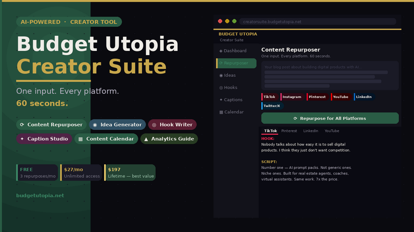This screenshot has height=232, width=414.
Task: Click the Analytics Guide feature pill
Action: pos(169,139)
